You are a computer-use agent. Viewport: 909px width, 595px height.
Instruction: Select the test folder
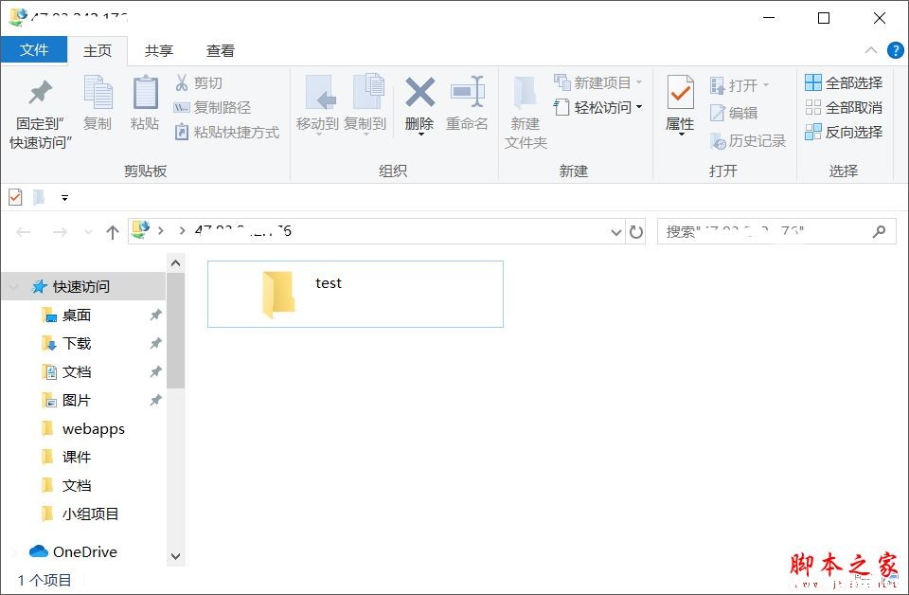point(355,294)
